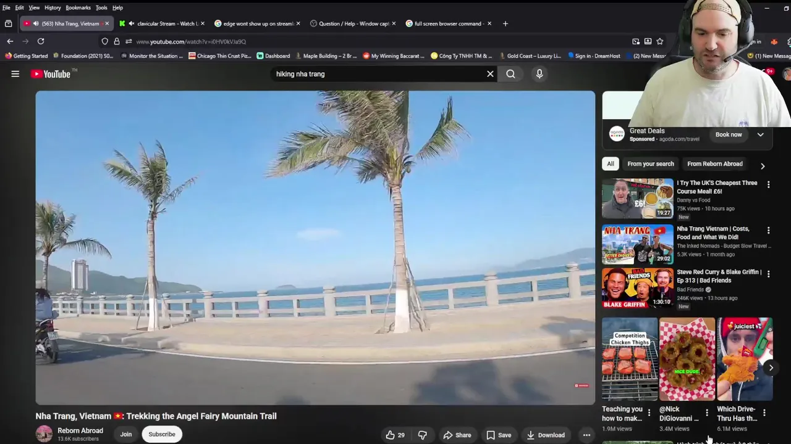
Task: View site security padlock info
Action: tap(116, 41)
